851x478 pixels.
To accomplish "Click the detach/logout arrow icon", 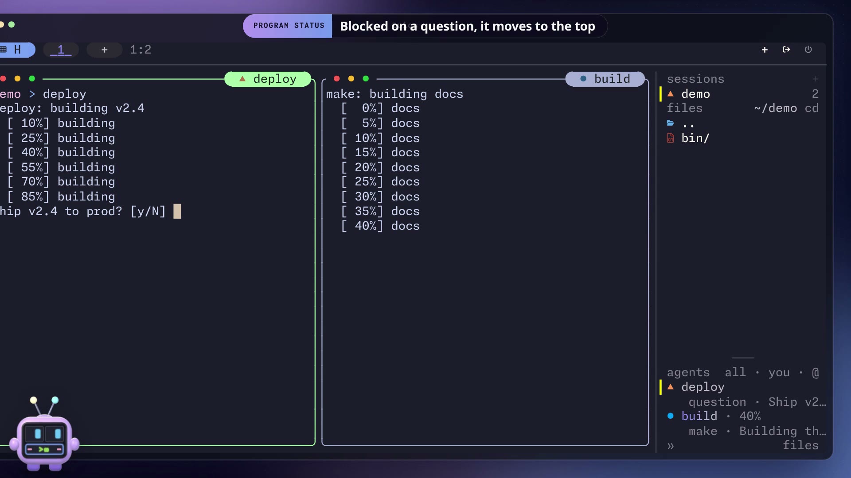I will tap(786, 50).
